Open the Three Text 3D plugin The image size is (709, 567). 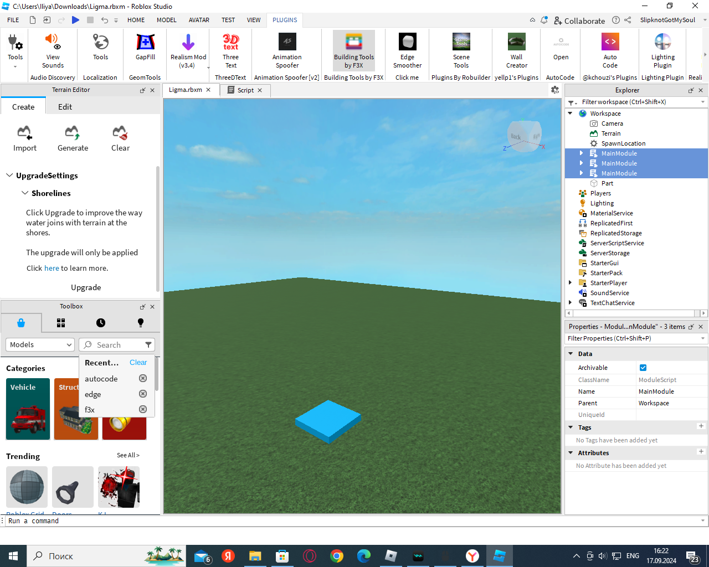[230, 51]
